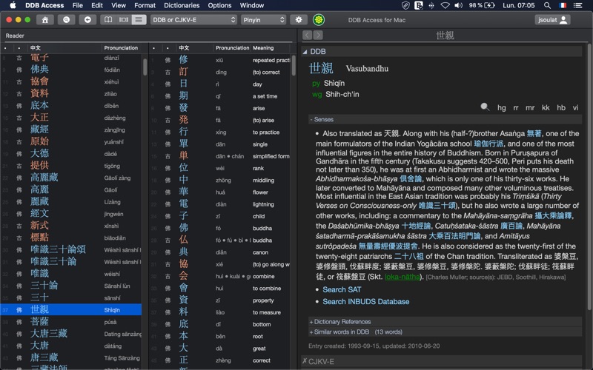The image size is (593, 370).
Task: Click the entry pane vertical scrollbar
Action: point(589,178)
